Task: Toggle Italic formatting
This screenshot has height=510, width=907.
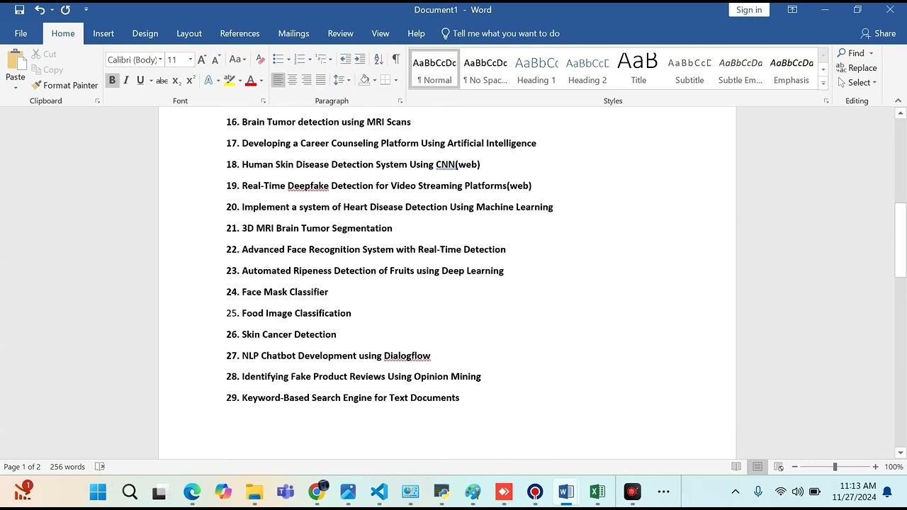Action: tap(126, 81)
